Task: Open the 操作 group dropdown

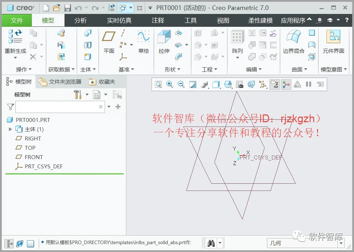Action: coord(24,69)
